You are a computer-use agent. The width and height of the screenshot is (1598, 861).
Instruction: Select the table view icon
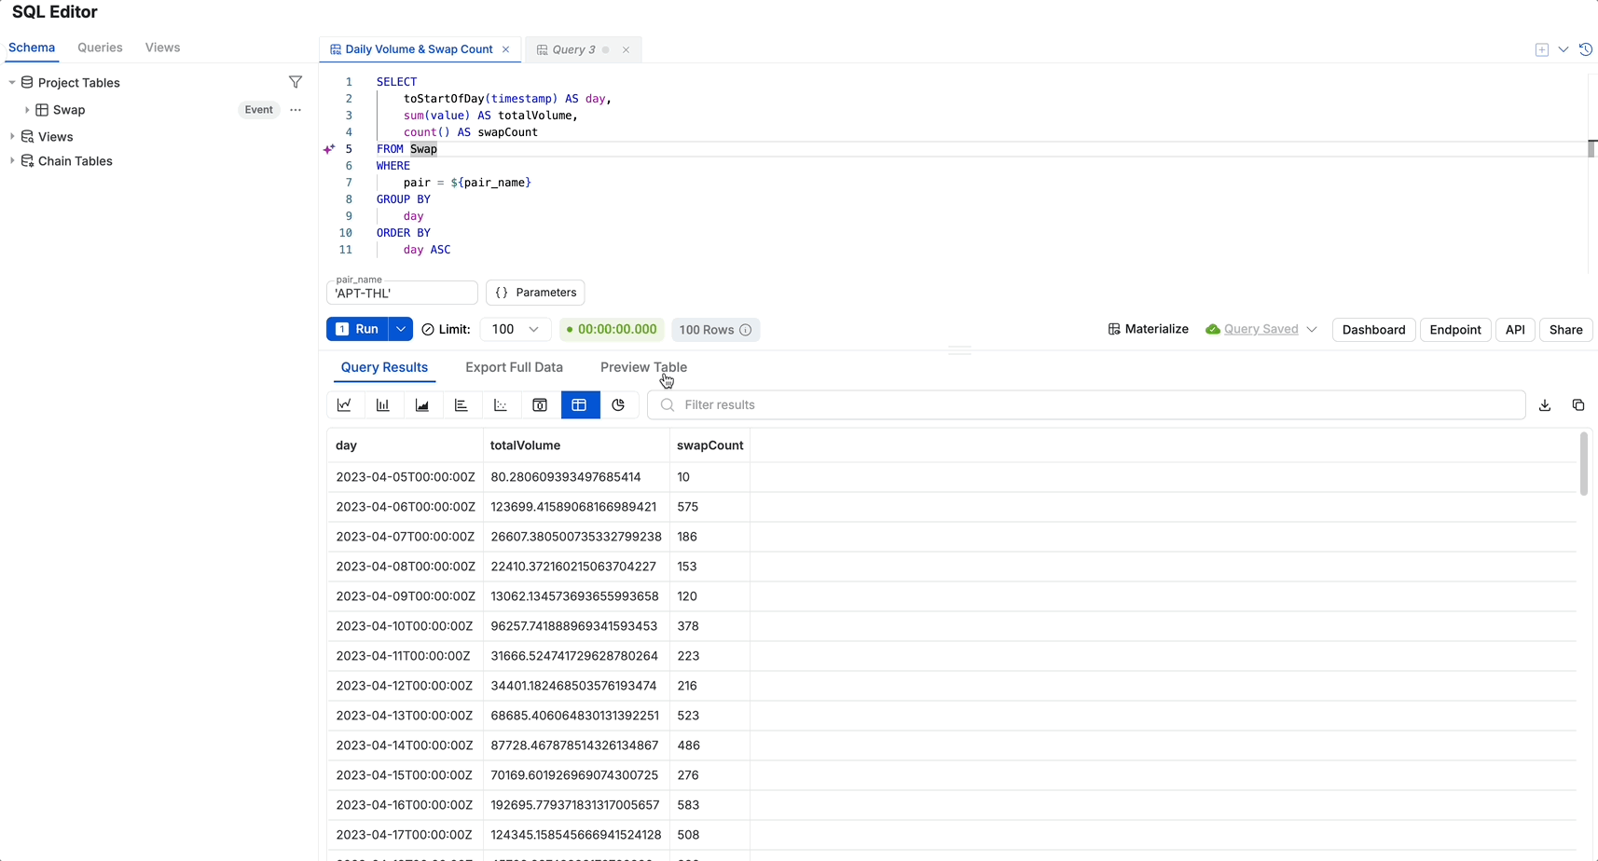click(x=579, y=405)
